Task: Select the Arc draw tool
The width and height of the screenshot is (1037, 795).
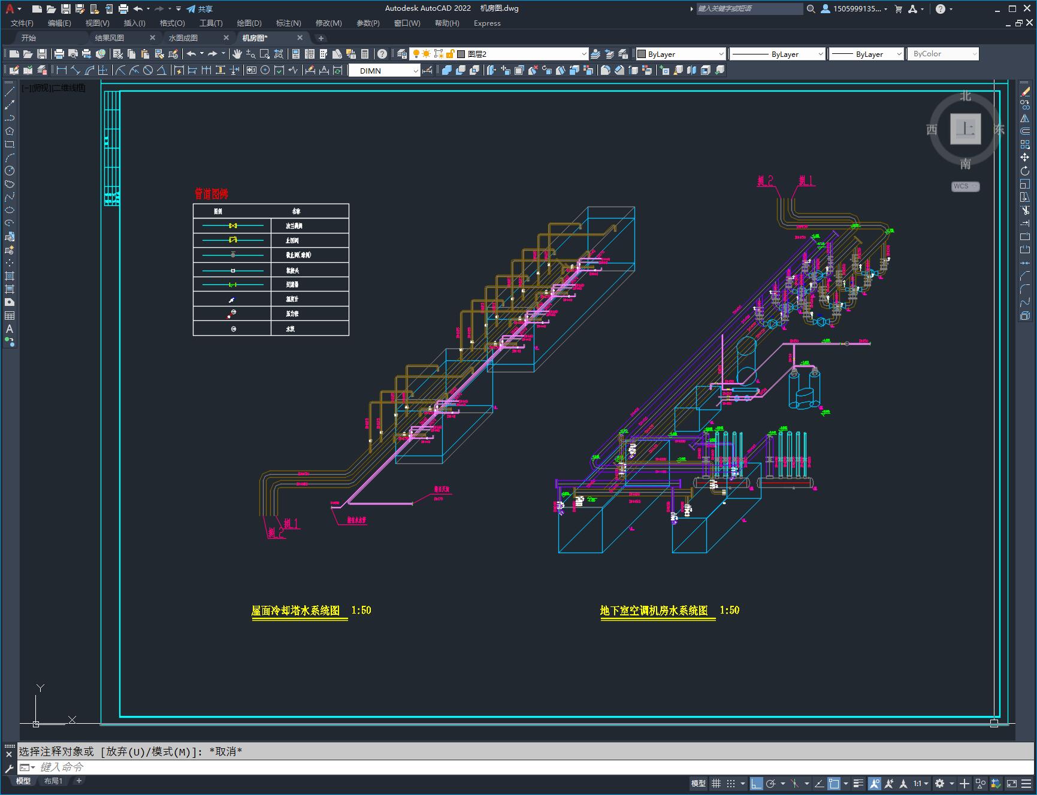Action: tap(10, 157)
